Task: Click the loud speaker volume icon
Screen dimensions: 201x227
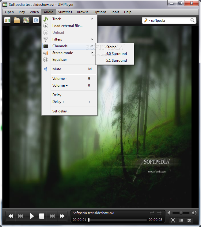Action: tap(194, 213)
